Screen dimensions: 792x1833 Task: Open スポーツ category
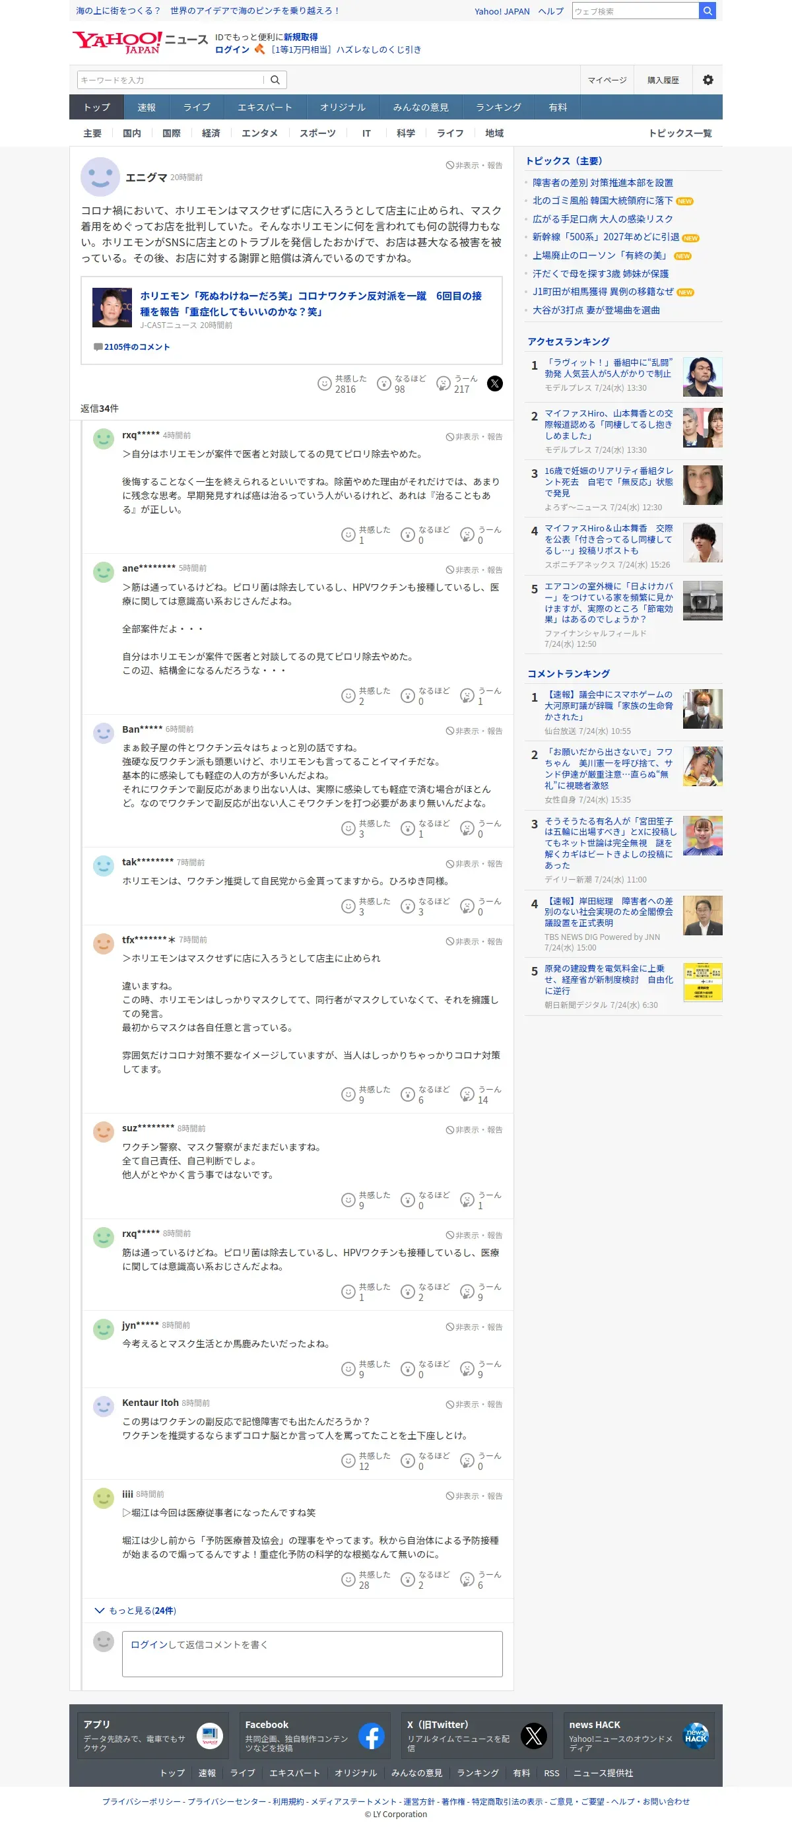(317, 133)
